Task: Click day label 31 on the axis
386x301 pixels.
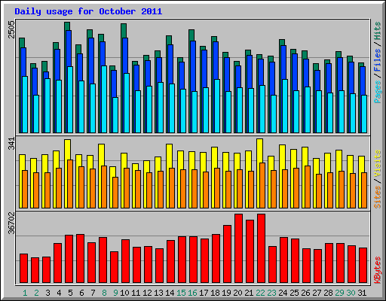Action: coord(362,293)
